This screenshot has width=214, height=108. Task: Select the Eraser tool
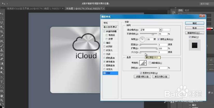(2, 59)
